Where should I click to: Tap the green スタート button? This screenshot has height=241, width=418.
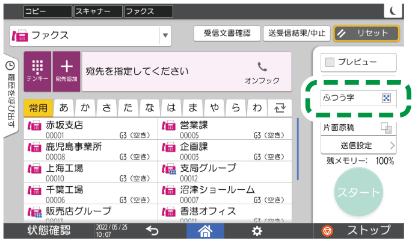(358, 192)
